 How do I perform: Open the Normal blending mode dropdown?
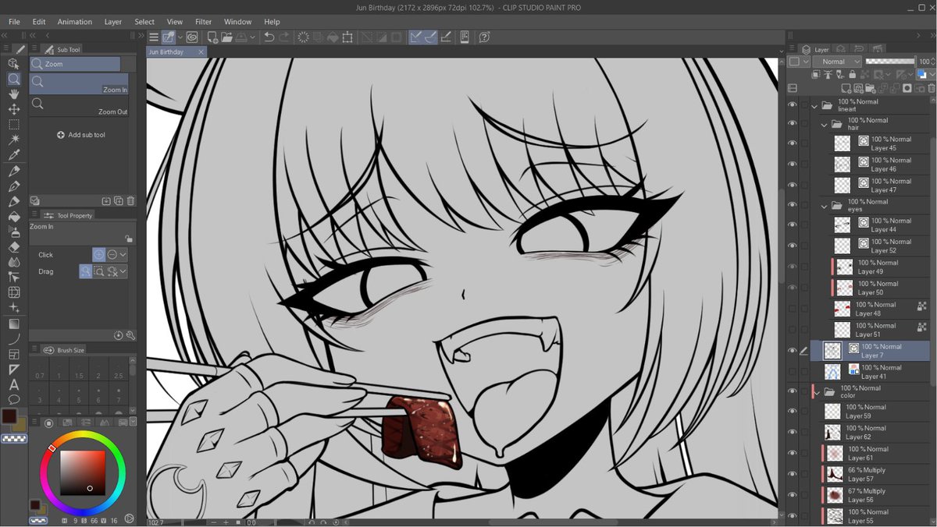coord(837,62)
